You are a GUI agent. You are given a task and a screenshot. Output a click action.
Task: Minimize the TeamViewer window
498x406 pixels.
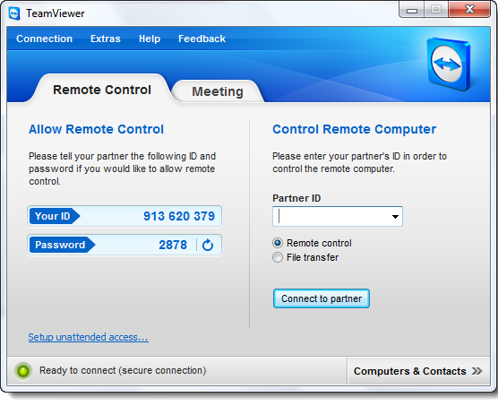[412, 10]
